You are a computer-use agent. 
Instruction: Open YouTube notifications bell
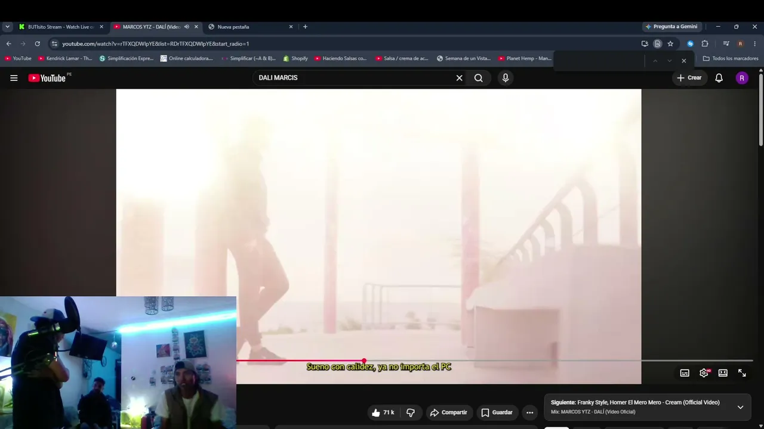pyautogui.click(x=719, y=78)
